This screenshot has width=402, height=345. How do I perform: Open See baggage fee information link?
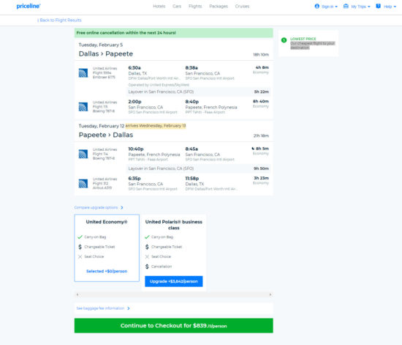click(100, 308)
